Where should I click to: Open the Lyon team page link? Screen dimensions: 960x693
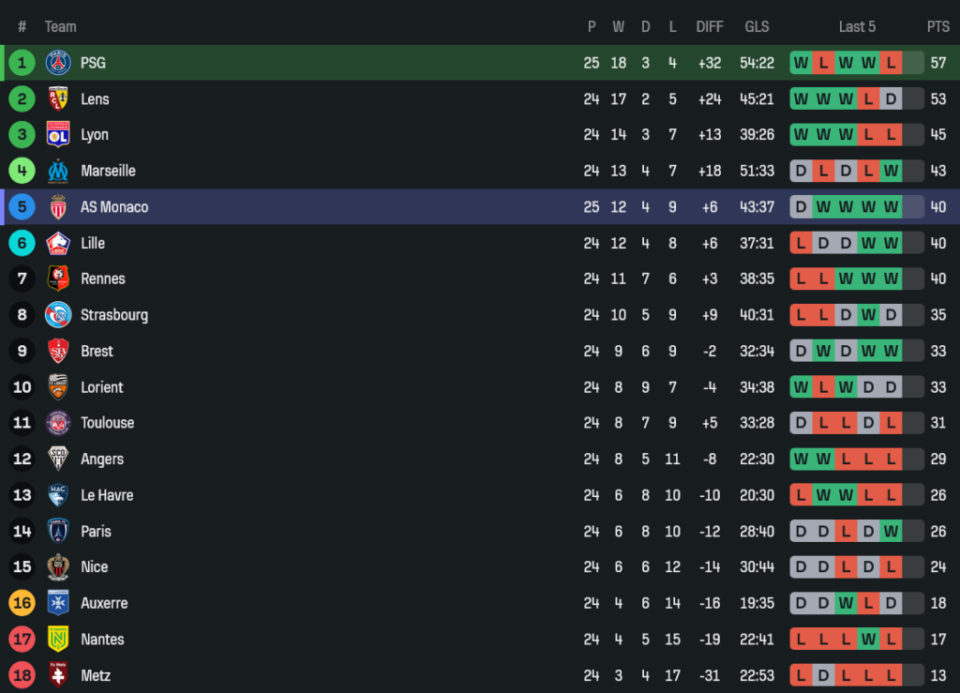tap(94, 135)
